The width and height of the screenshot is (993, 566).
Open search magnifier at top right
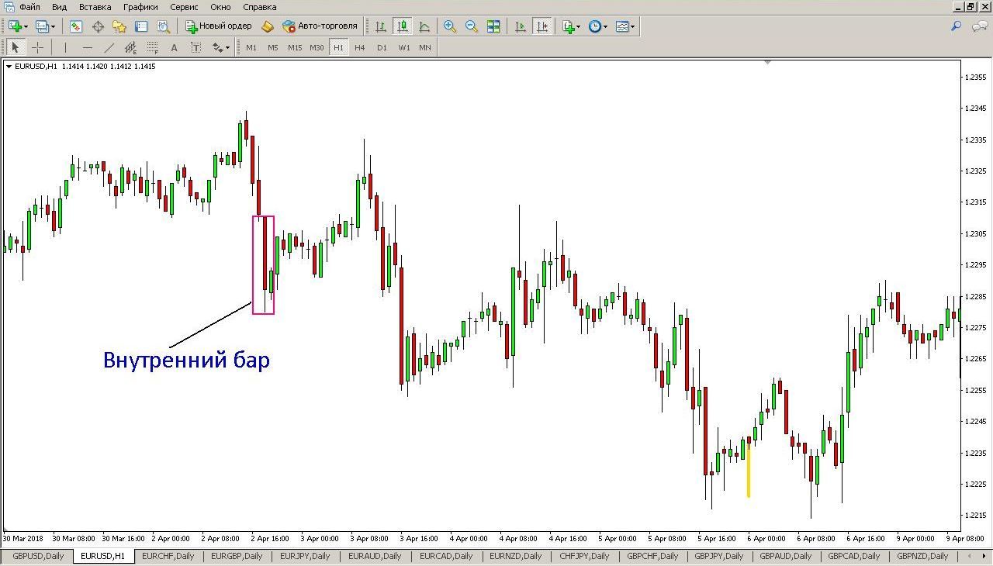point(956,26)
